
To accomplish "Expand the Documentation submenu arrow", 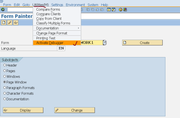I will [78, 28].
